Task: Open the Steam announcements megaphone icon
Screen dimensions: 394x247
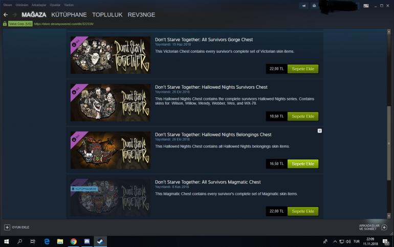Action: [304, 6]
